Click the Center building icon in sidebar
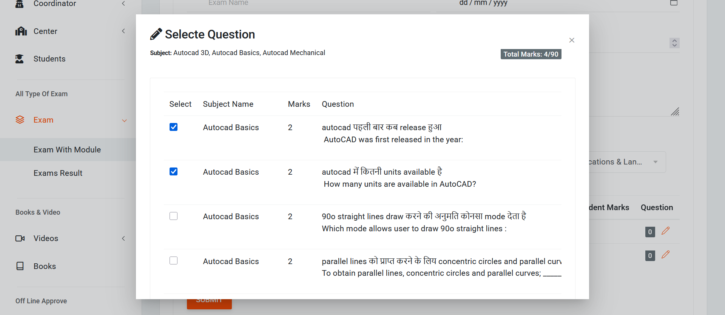Viewport: 725px width, 315px height. pyautogui.click(x=21, y=31)
